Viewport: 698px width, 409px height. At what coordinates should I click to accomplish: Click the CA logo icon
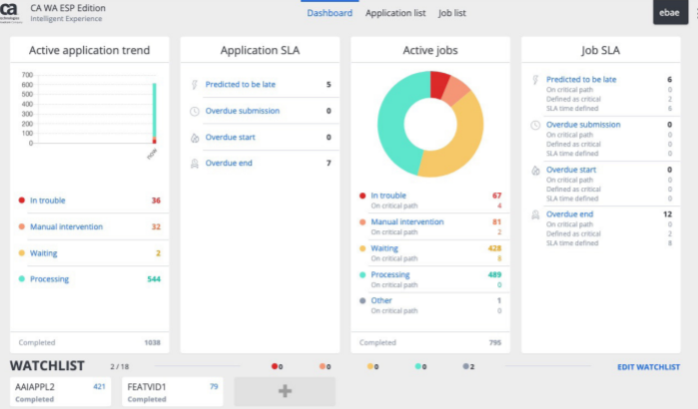[9, 12]
